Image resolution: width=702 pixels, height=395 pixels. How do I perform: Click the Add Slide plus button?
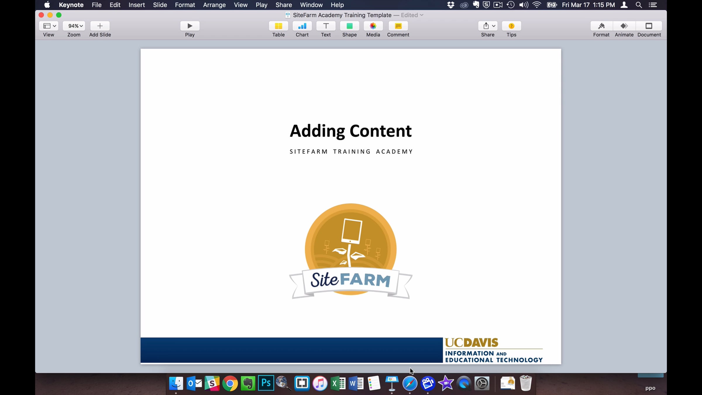pyautogui.click(x=100, y=26)
